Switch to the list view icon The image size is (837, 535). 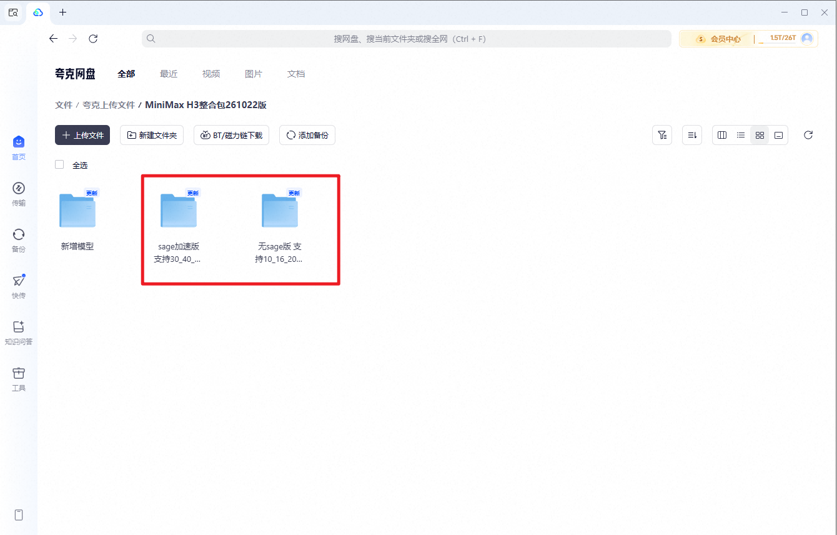pyautogui.click(x=741, y=135)
